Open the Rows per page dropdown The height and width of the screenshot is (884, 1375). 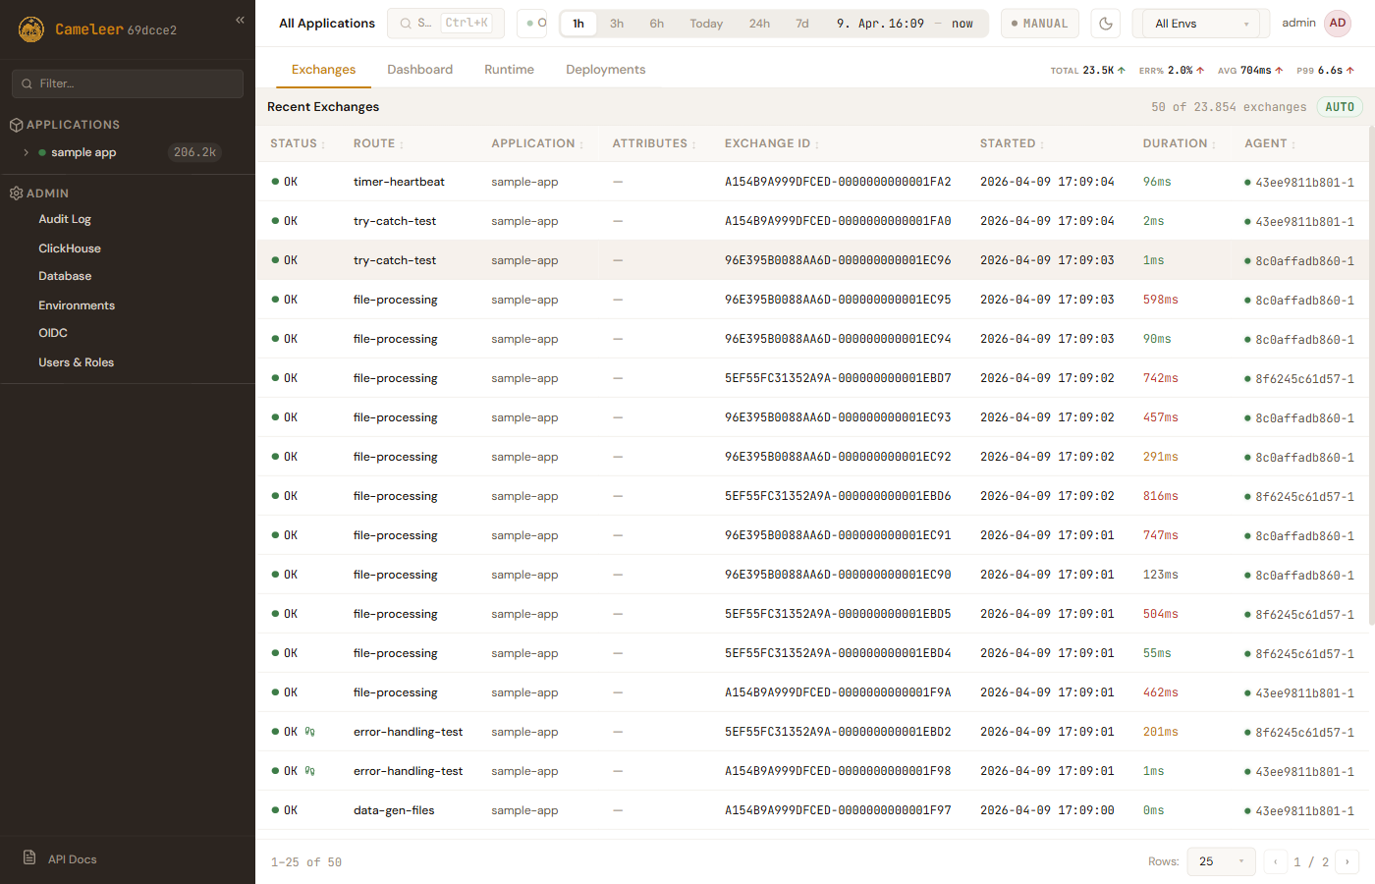[1221, 861]
